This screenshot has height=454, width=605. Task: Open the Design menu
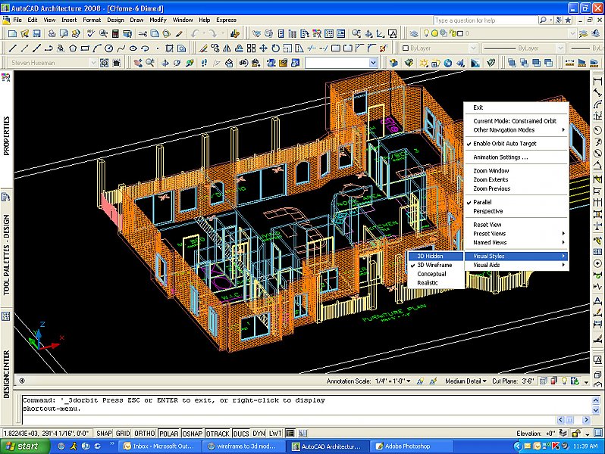tap(115, 20)
